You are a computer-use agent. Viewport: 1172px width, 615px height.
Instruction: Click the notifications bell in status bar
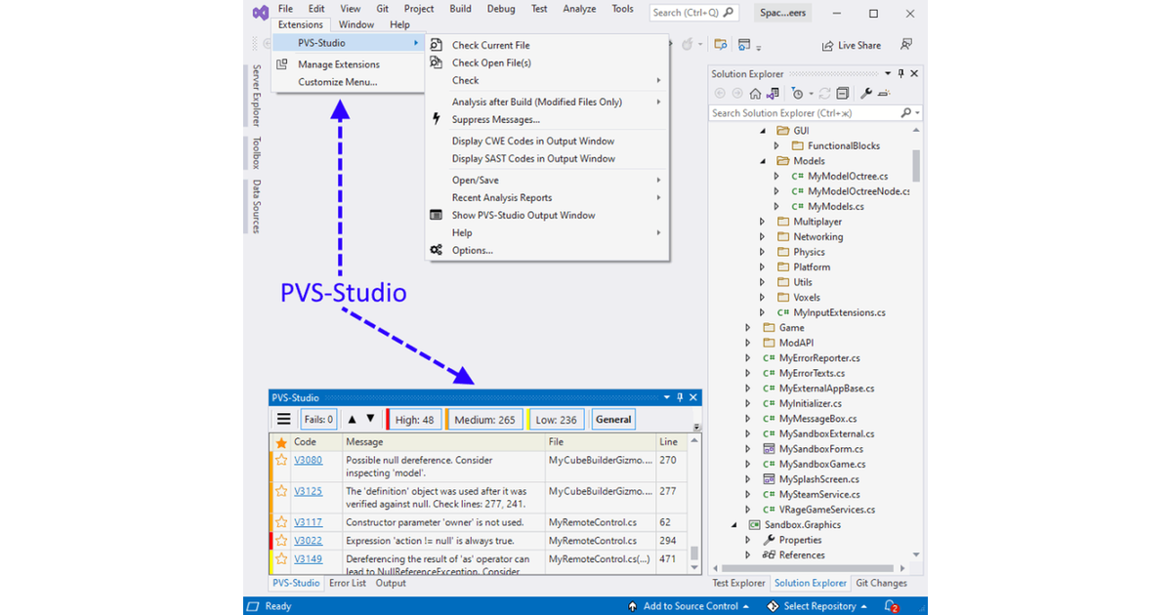pyautogui.click(x=891, y=606)
